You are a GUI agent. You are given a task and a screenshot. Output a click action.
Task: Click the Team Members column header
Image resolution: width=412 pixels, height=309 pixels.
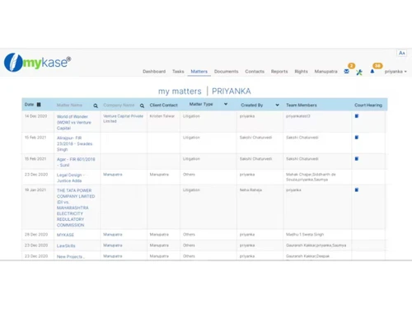302,105
